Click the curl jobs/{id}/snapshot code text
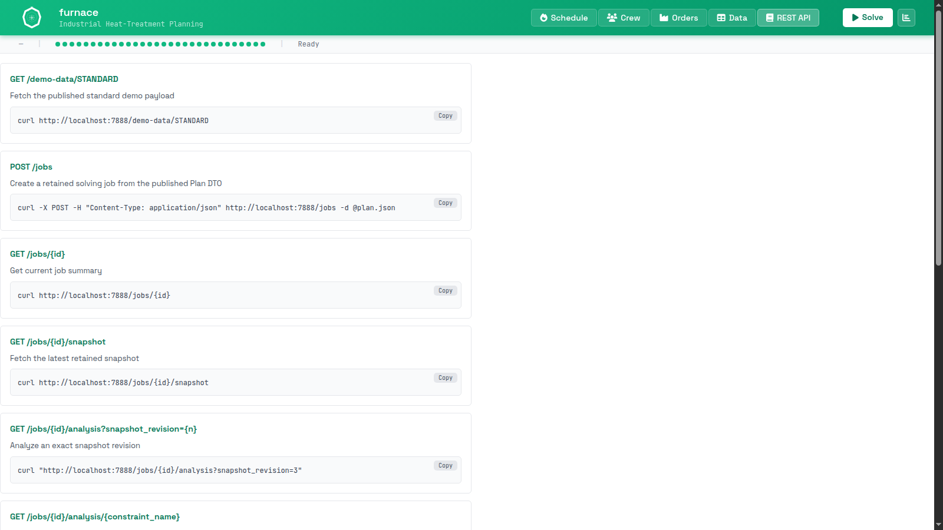Image resolution: width=943 pixels, height=530 pixels. click(113, 383)
